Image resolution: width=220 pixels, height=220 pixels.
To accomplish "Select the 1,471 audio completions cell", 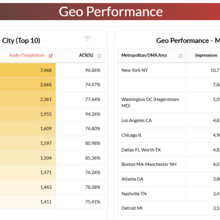I will pos(28,172).
